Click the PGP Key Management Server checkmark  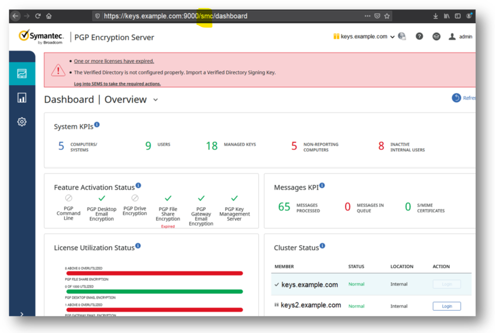[x=234, y=198]
